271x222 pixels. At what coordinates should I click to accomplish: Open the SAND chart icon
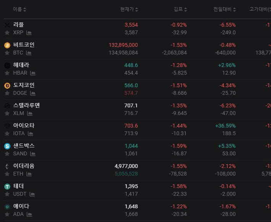coord(33,153)
